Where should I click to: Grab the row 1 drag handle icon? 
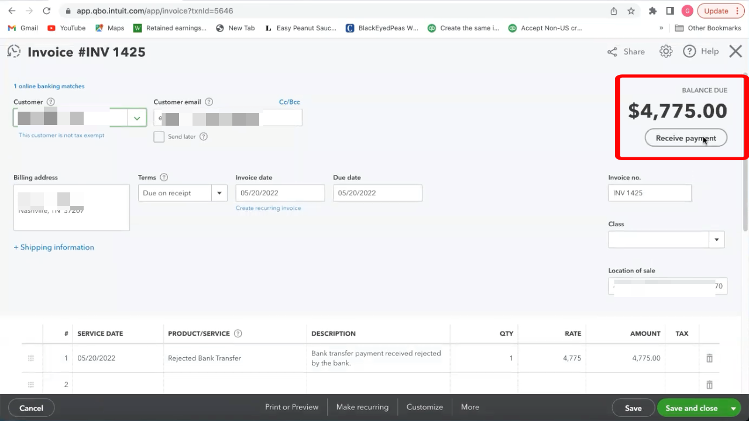tap(31, 358)
